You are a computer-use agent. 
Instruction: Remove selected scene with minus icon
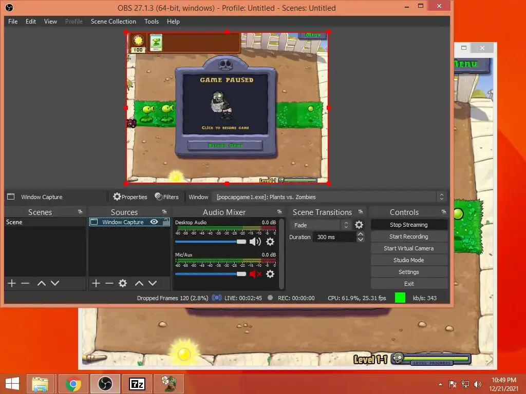click(x=25, y=283)
